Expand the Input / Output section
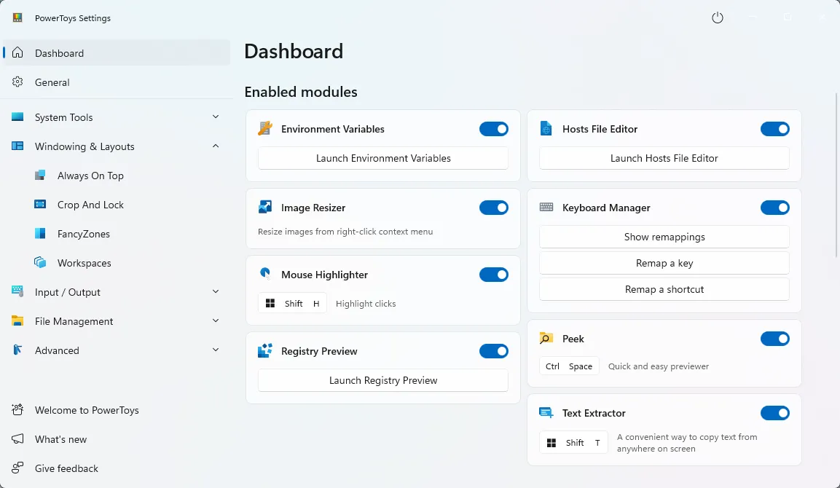Viewport: 840px width, 488px height. click(x=216, y=291)
